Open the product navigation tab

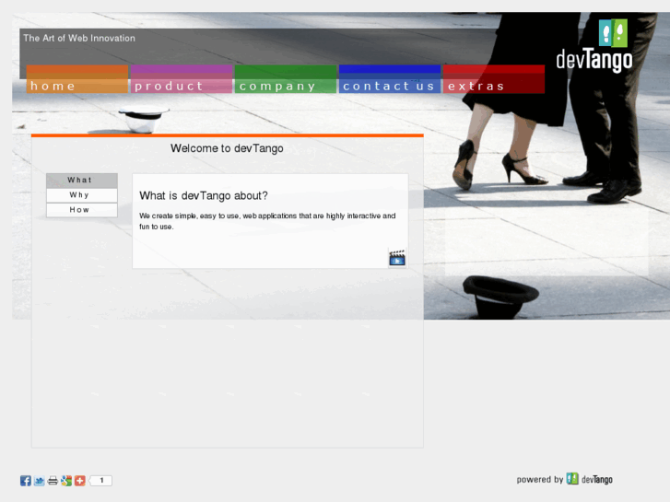182,79
